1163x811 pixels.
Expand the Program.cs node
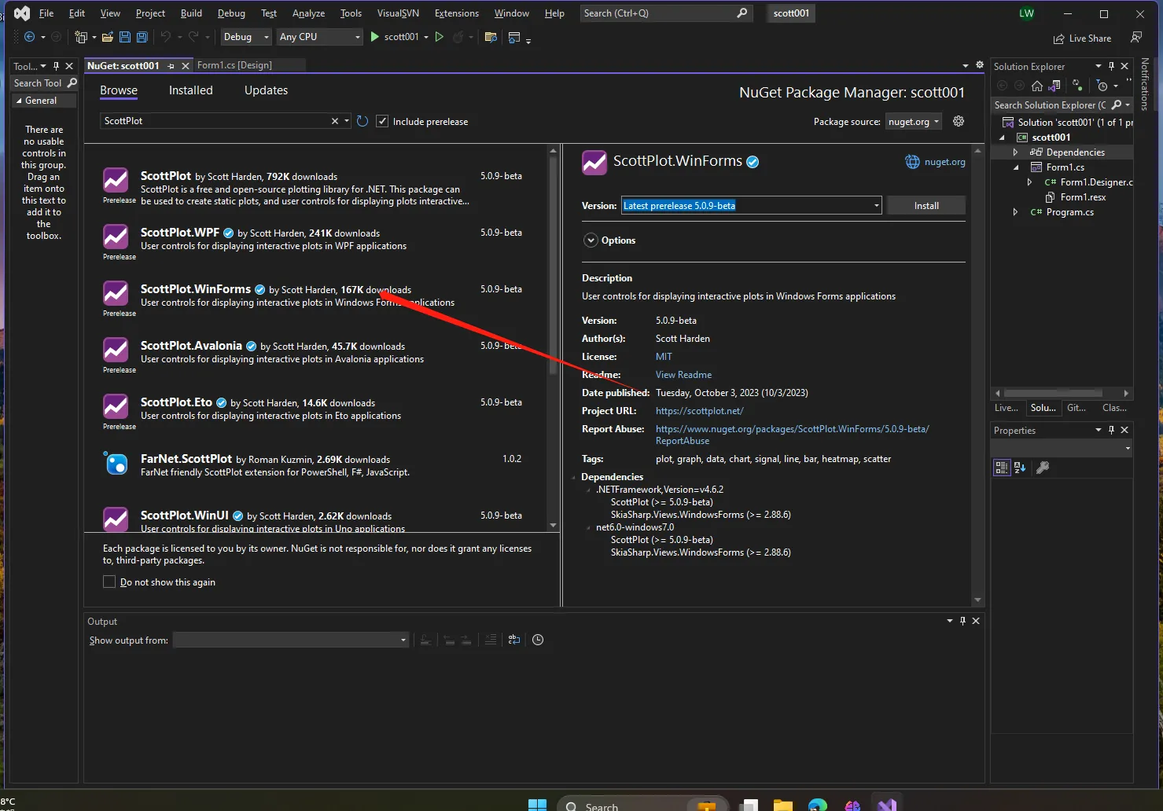(x=1015, y=212)
